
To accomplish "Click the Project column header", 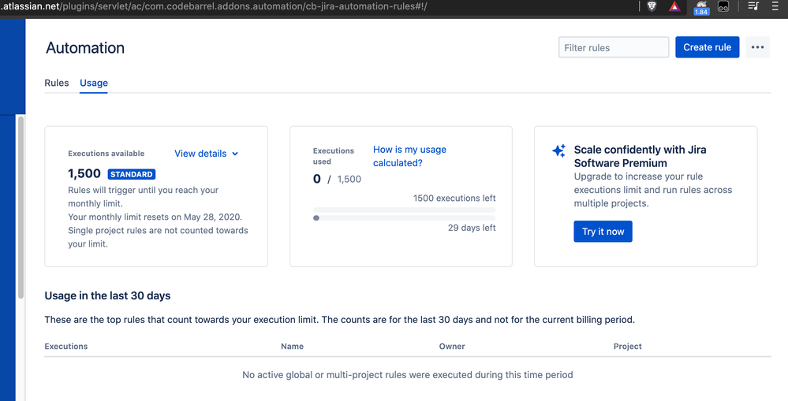I will 627,347.
